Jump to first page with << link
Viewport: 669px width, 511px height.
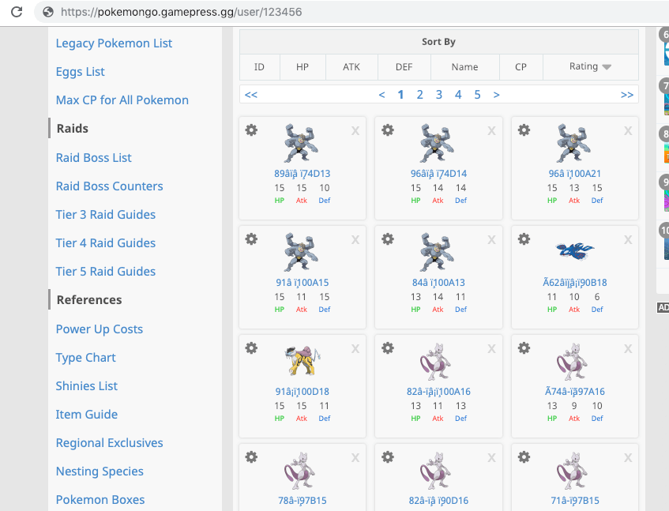click(251, 95)
